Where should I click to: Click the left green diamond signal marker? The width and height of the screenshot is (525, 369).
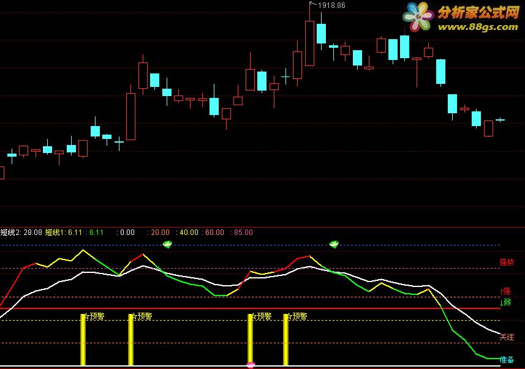pos(167,244)
